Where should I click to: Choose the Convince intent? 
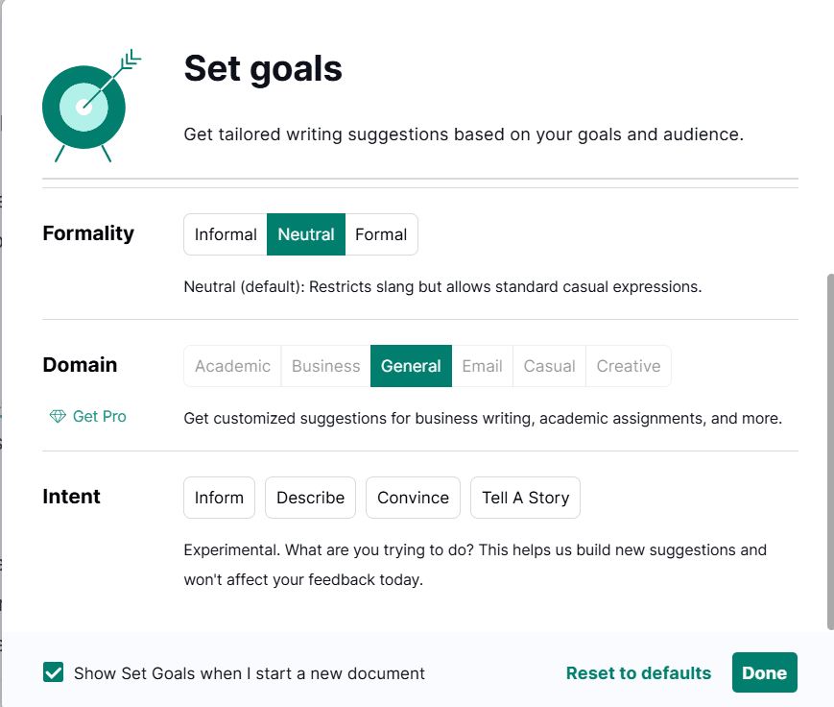pos(413,498)
